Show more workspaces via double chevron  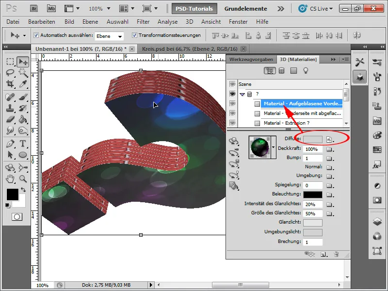coord(281,9)
